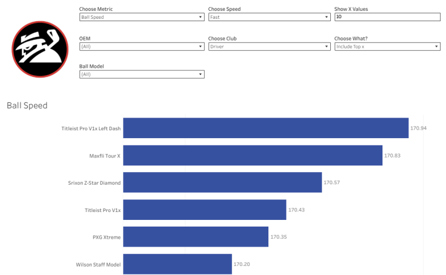
Task: Click the PXG Xtreme bar
Action: (x=196, y=237)
